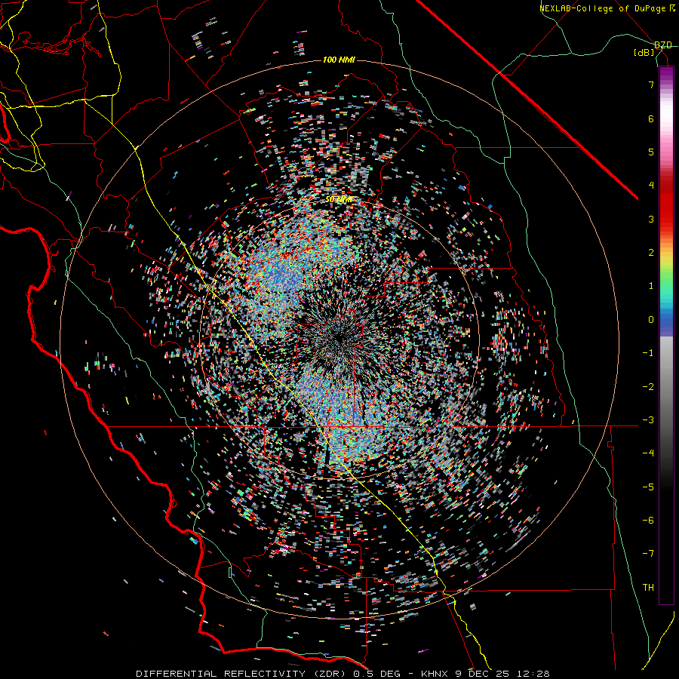Click the scale value 0

[x=651, y=320]
